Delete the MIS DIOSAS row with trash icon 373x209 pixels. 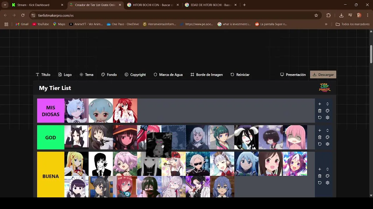tap(320, 111)
